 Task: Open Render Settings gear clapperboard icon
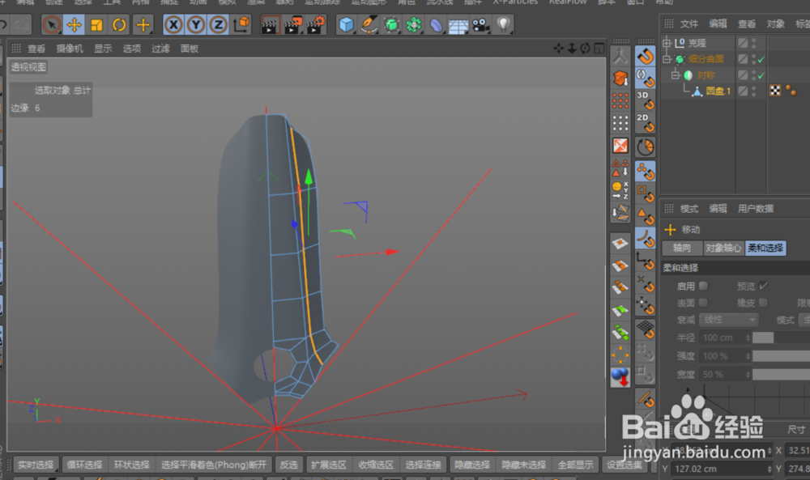316,25
